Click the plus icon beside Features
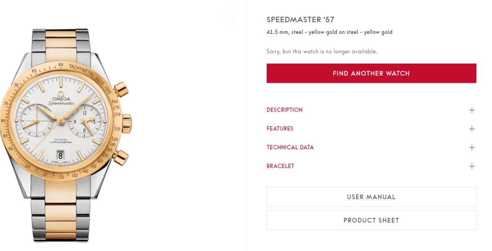Viewport: 492px width, 251px height. coord(472,129)
